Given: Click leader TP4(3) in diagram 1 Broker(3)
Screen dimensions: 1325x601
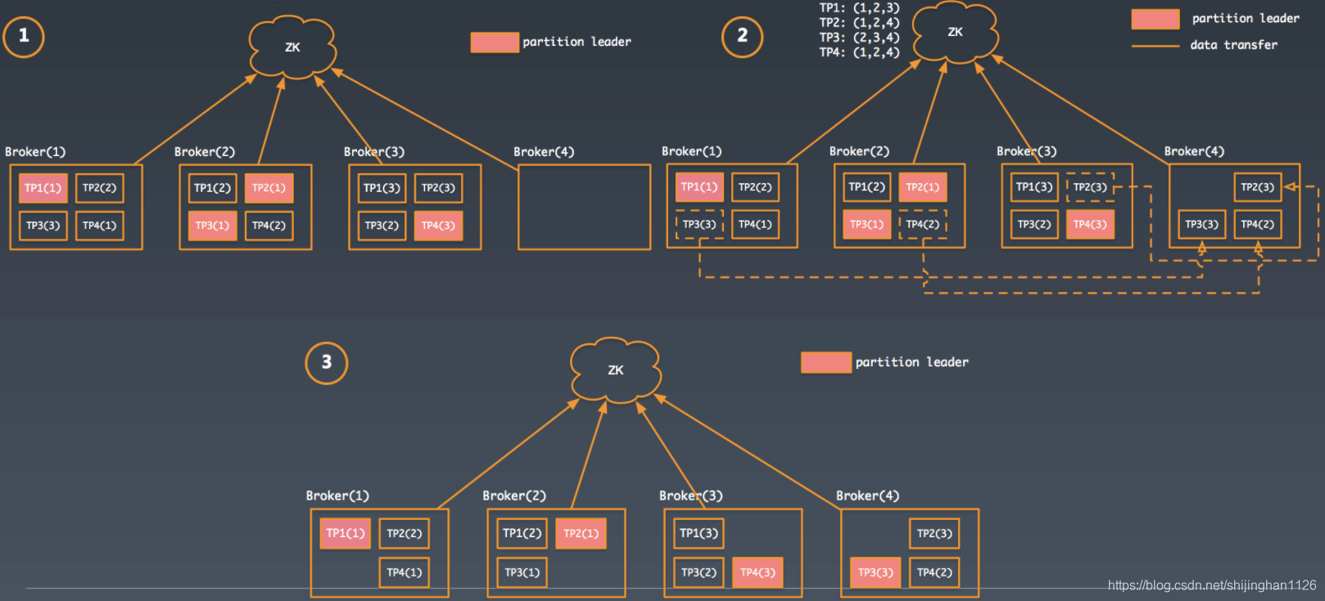Looking at the screenshot, I should [439, 226].
